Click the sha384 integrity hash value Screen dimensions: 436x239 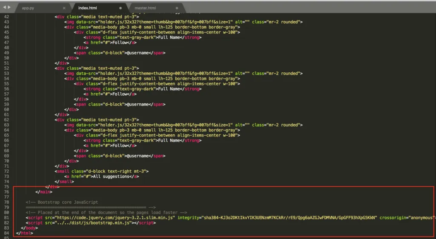coord(290,218)
